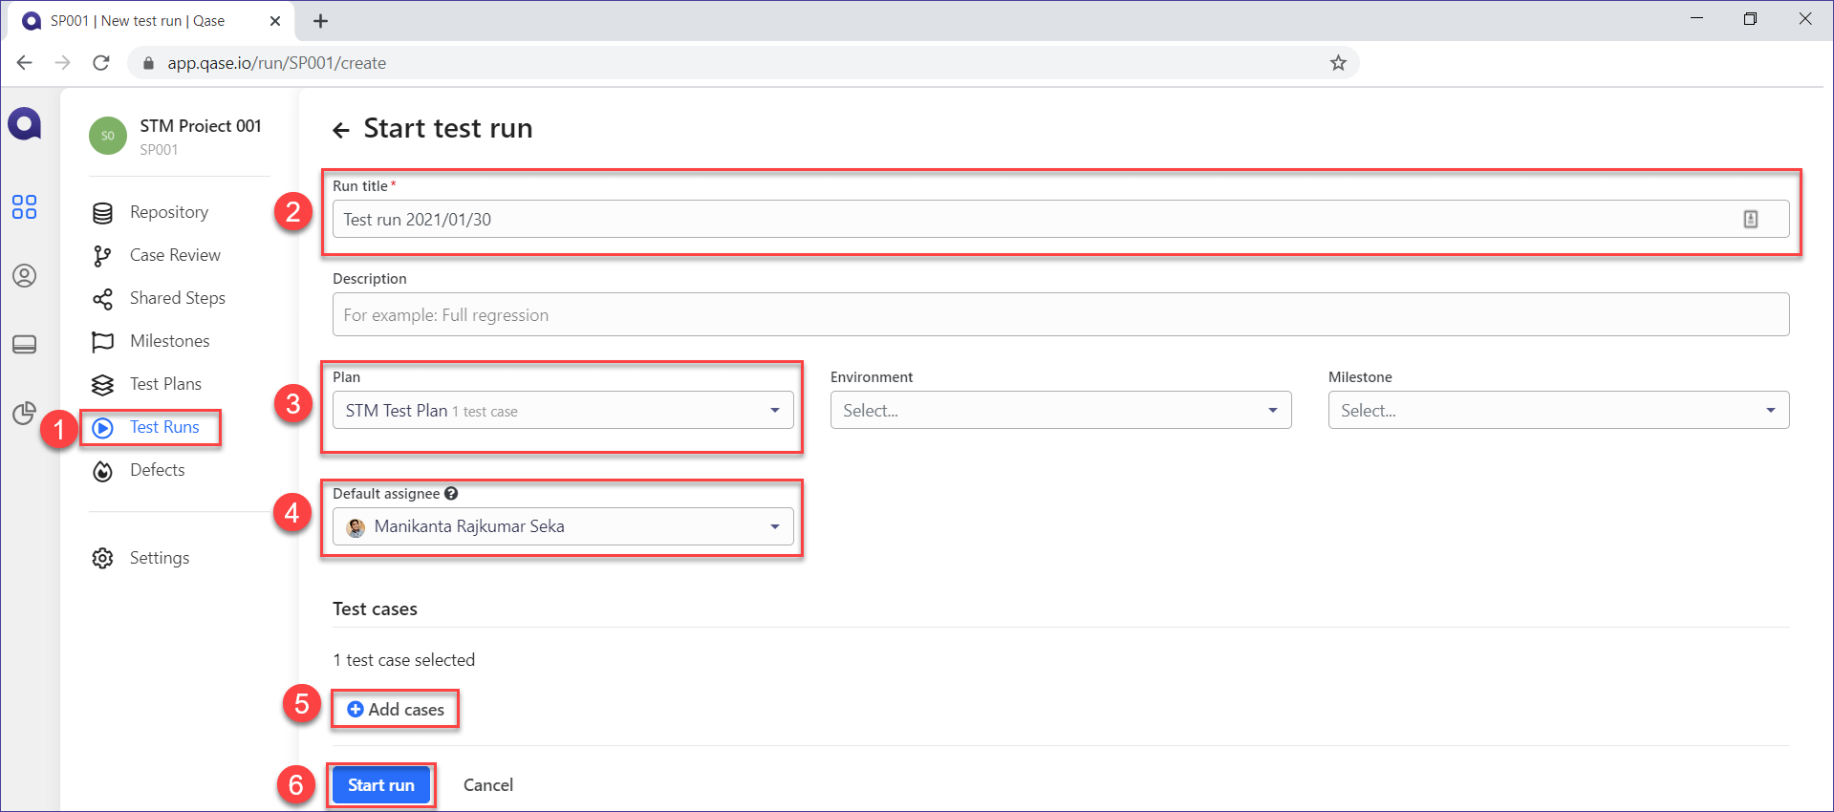Click the back arrow beside Start test run
1834x812 pixels.
pyautogui.click(x=341, y=130)
